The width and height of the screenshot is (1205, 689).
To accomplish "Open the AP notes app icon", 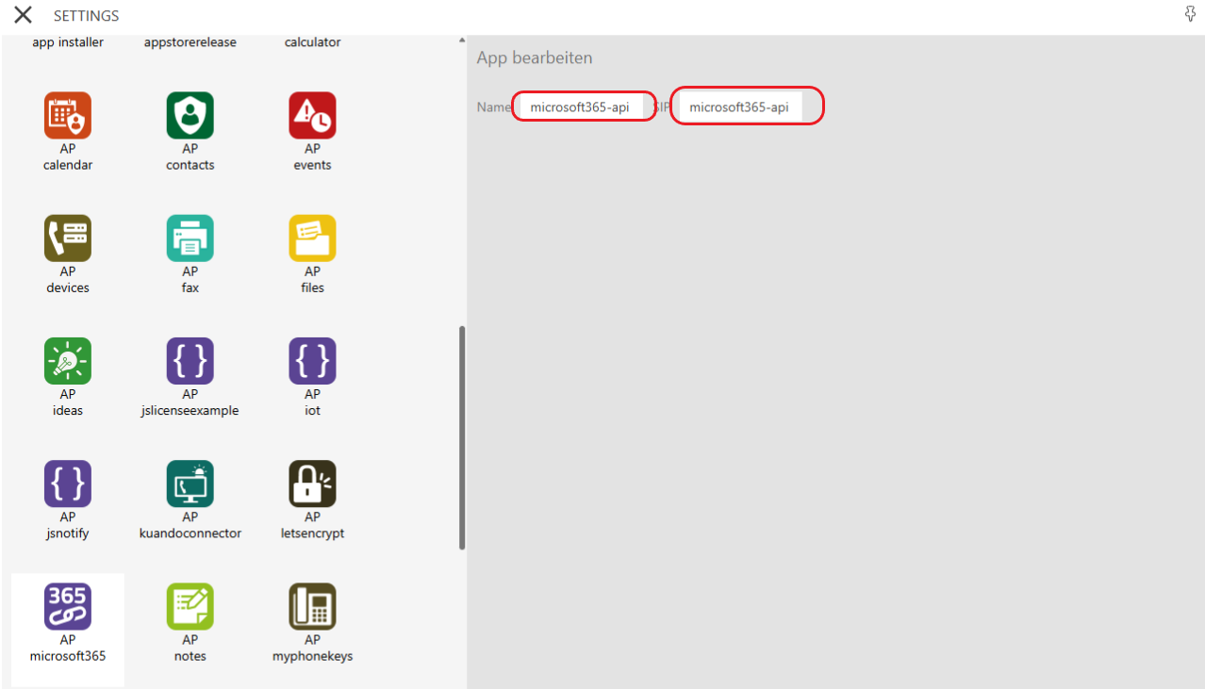I will pyautogui.click(x=190, y=607).
